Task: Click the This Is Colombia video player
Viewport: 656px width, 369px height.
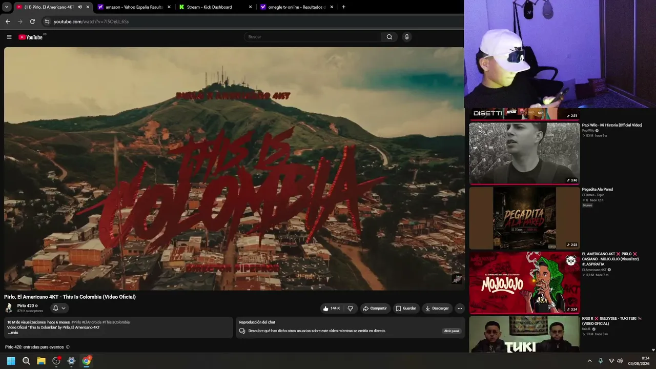Action: (x=234, y=169)
